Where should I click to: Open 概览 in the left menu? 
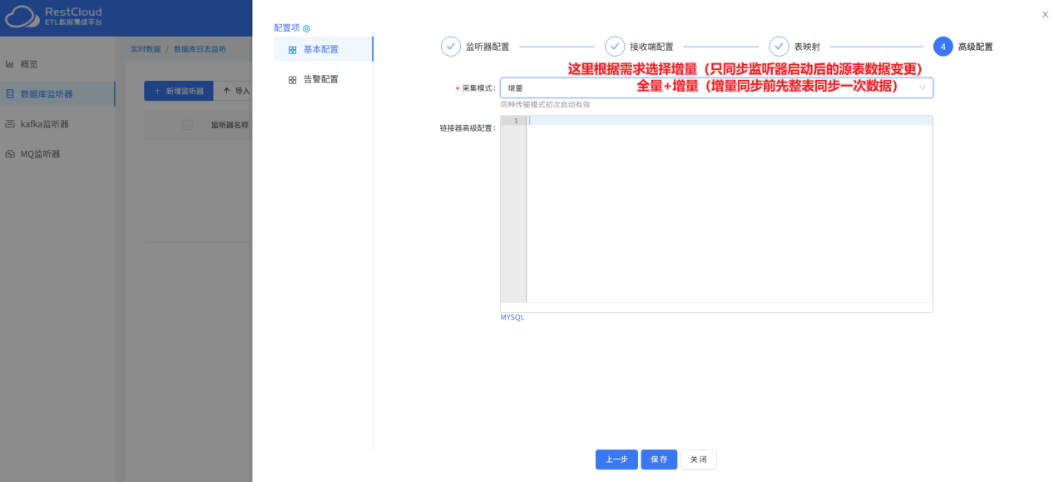pyautogui.click(x=57, y=64)
